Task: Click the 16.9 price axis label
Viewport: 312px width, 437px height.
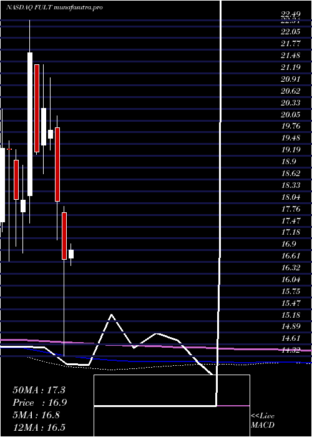Action: point(288,244)
